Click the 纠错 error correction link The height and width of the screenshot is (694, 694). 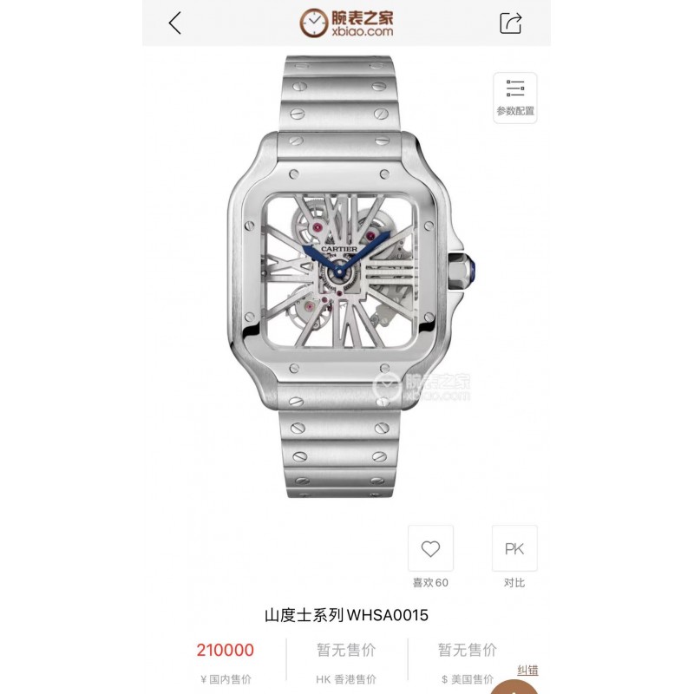[x=527, y=670]
